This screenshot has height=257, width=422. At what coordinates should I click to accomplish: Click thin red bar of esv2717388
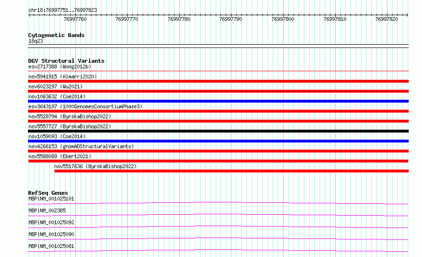[x=218, y=71]
